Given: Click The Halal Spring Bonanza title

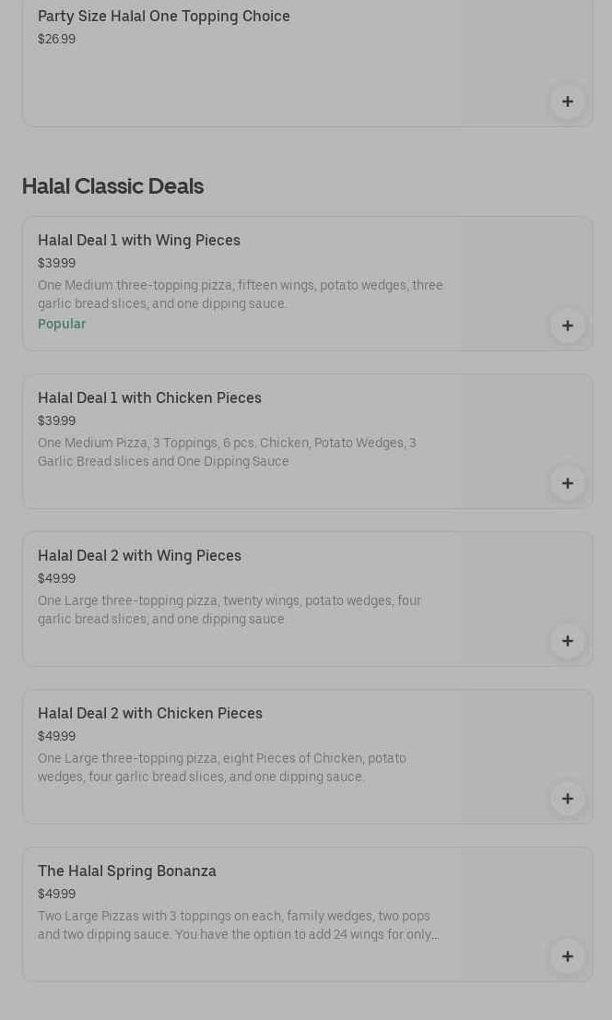Looking at the screenshot, I should [127, 871].
